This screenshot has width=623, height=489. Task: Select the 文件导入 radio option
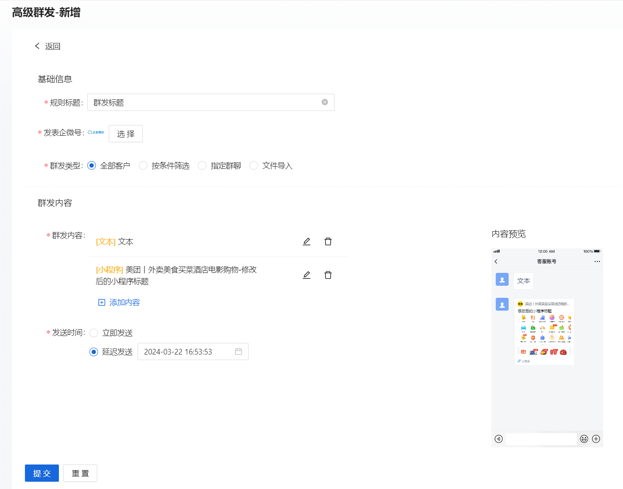pyautogui.click(x=254, y=165)
